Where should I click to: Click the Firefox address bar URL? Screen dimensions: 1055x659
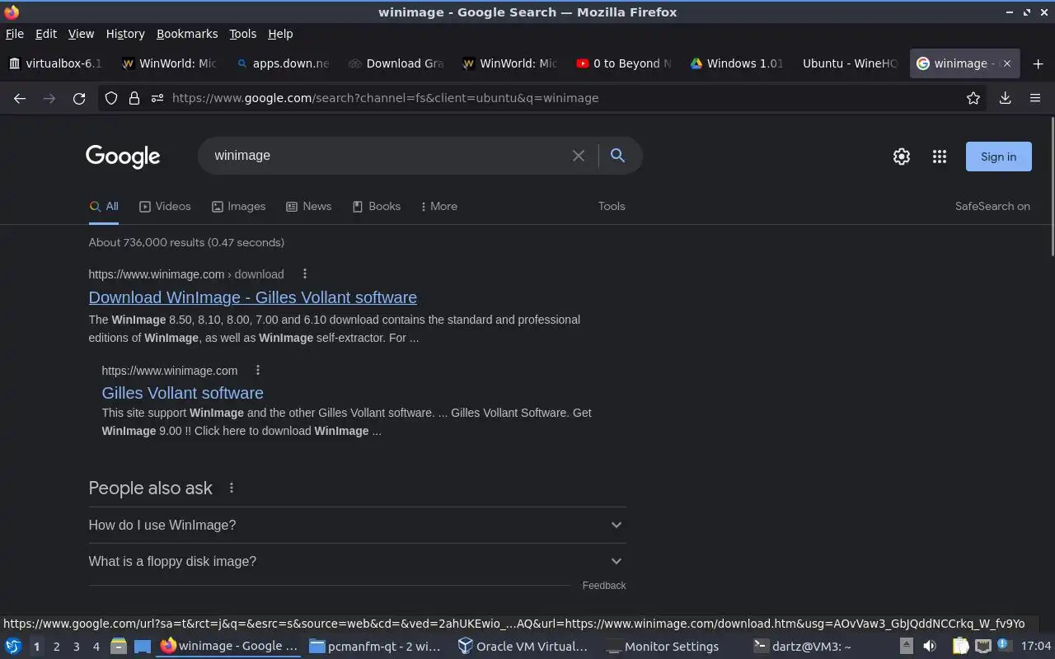pos(386,98)
